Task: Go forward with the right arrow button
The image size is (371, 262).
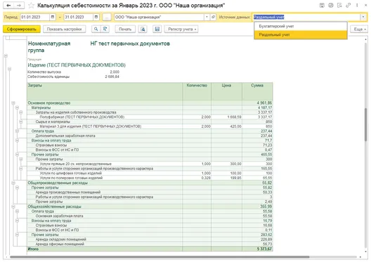Action: [19, 5]
